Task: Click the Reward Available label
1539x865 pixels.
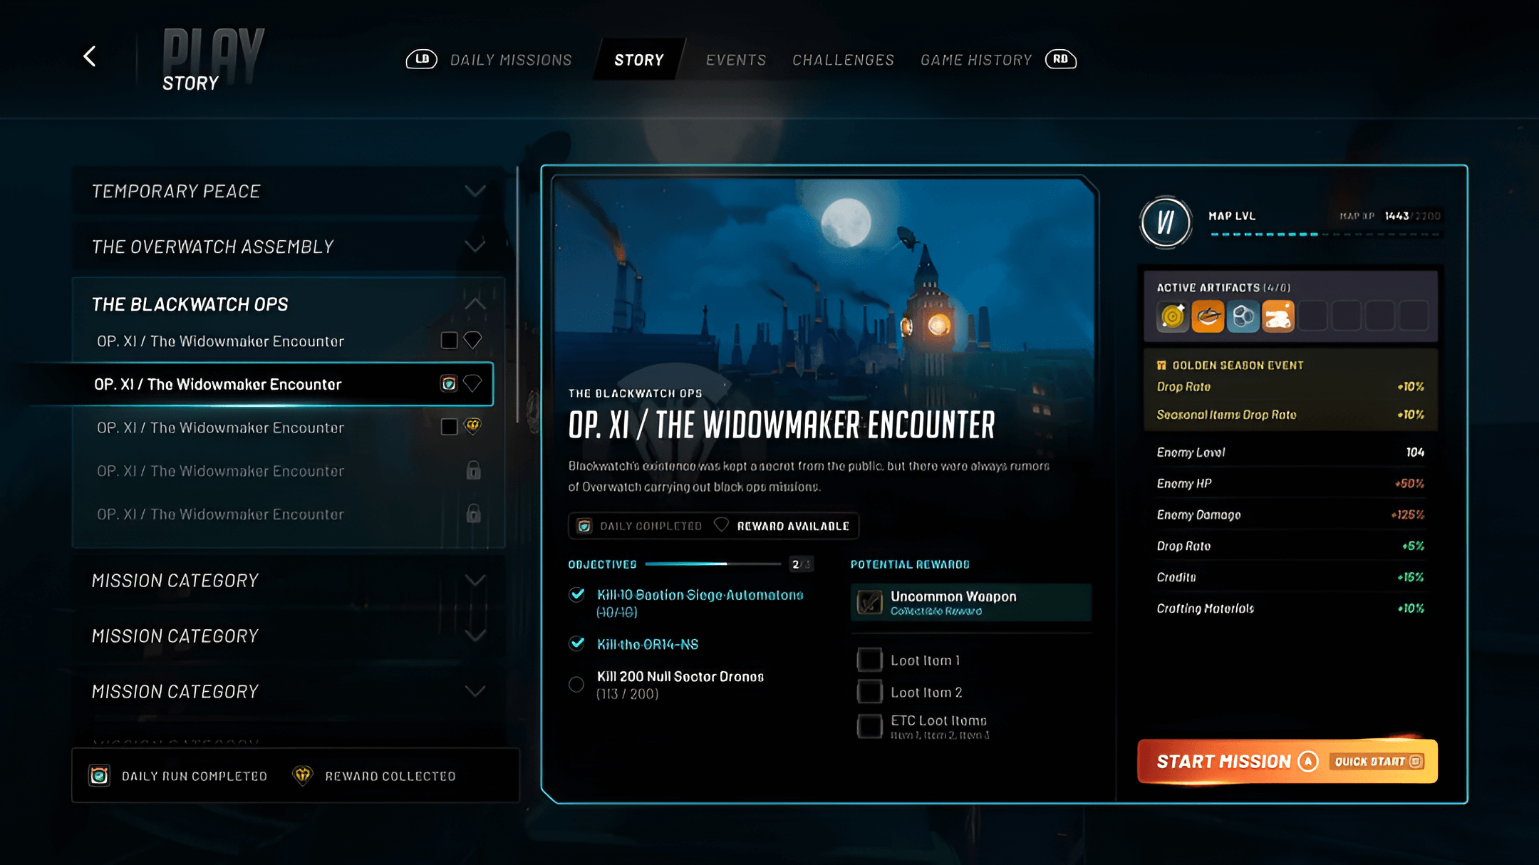Action: click(x=793, y=526)
